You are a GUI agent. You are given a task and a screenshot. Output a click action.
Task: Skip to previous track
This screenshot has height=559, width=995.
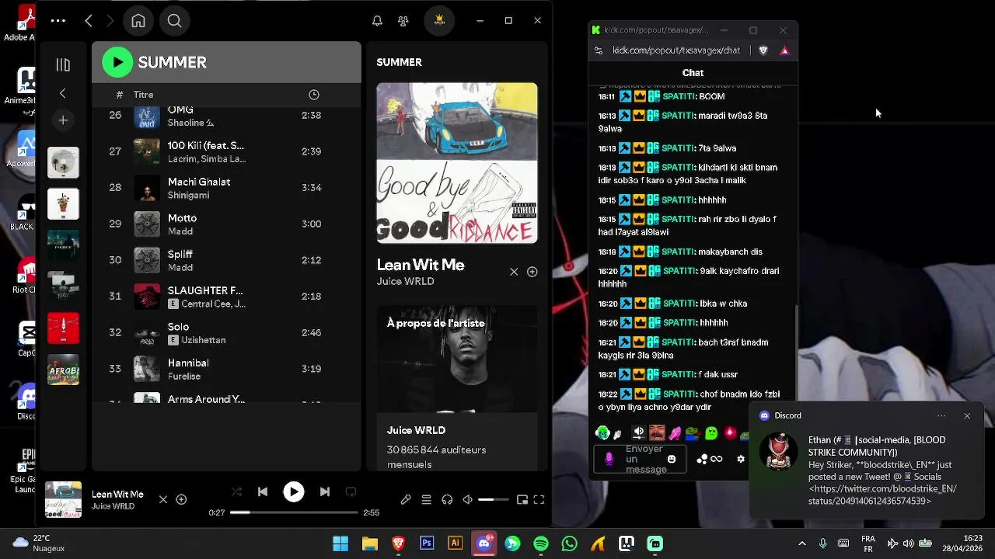point(263,491)
